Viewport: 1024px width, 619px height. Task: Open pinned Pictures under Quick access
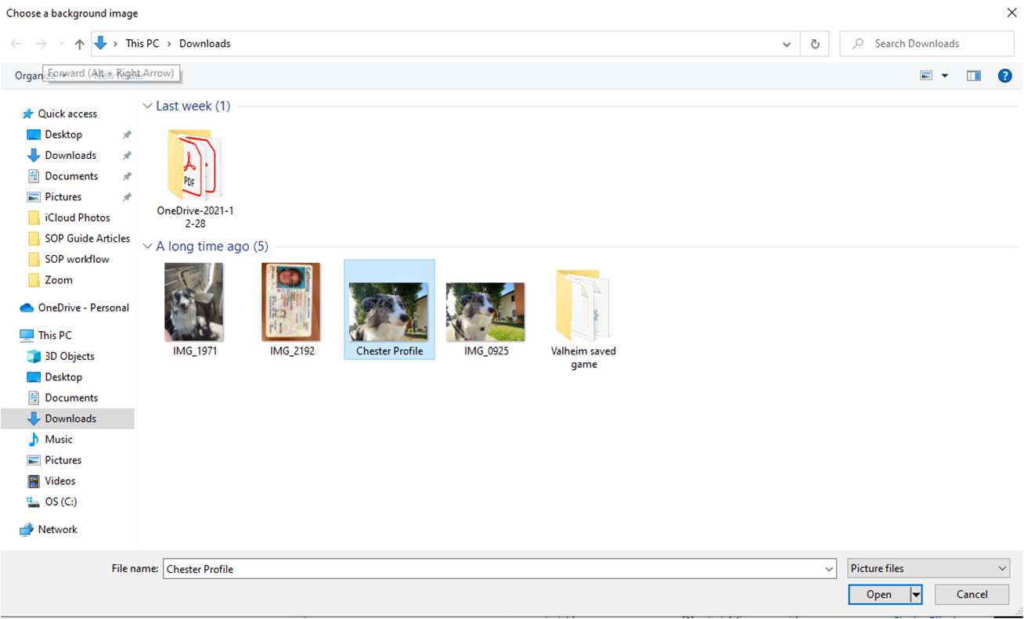coord(63,196)
